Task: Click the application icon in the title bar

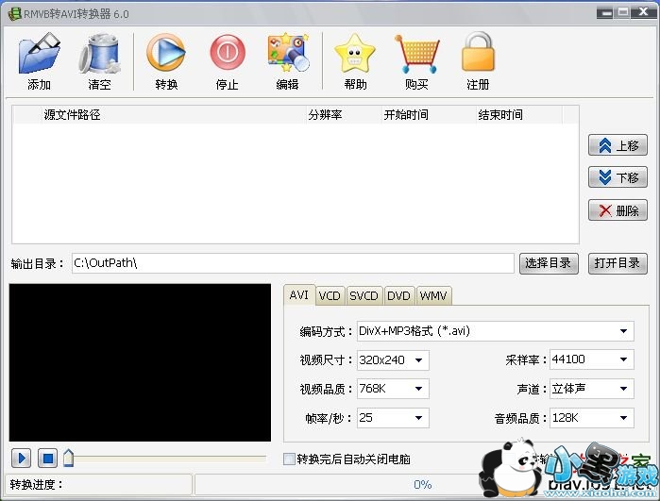Action: click(14, 14)
